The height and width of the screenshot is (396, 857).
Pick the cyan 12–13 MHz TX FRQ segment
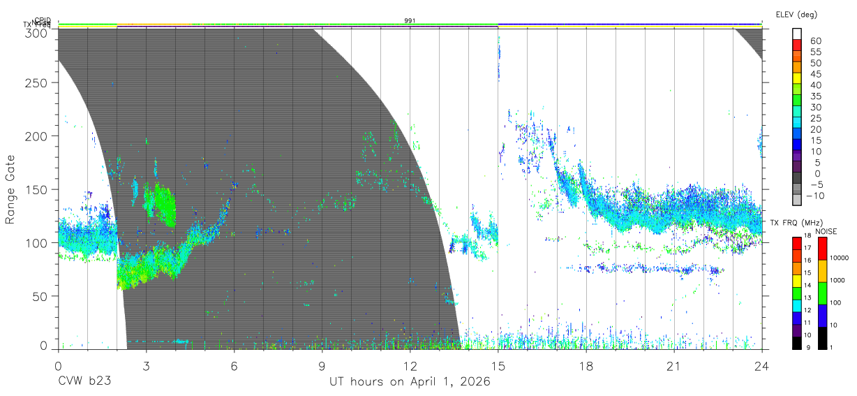(x=797, y=306)
